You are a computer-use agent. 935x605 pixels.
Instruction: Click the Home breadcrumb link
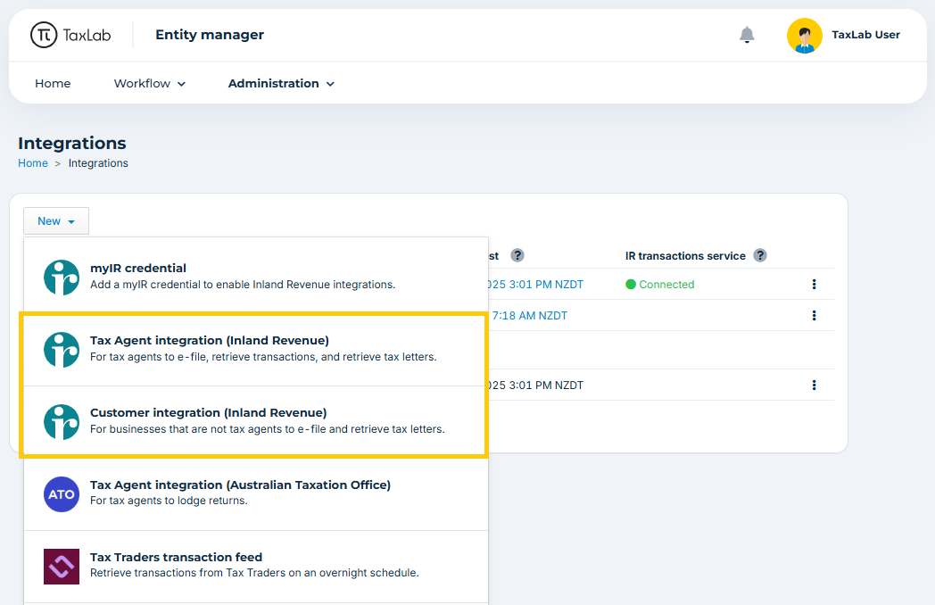coord(33,163)
